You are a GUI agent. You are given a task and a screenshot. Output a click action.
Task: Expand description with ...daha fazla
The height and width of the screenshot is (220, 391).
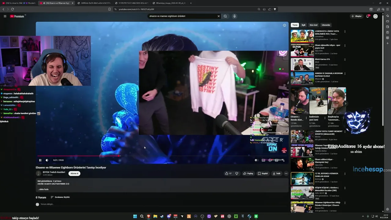tap(43, 189)
